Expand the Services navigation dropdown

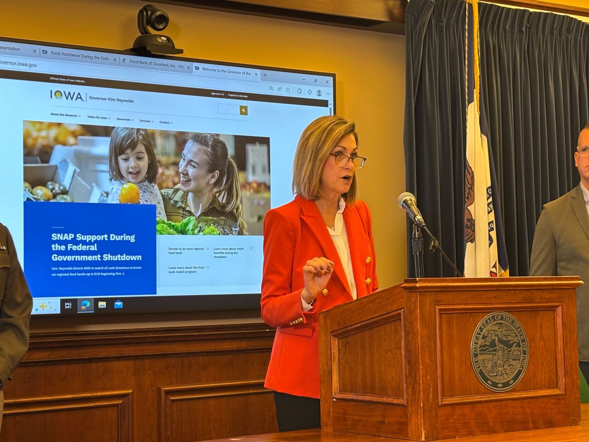point(146,121)
